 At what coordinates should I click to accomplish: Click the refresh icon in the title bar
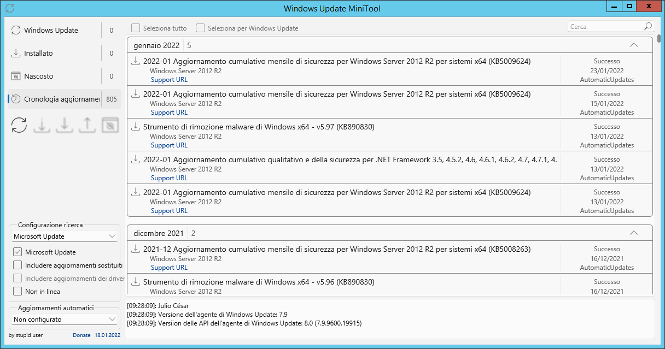click(9, 8)
